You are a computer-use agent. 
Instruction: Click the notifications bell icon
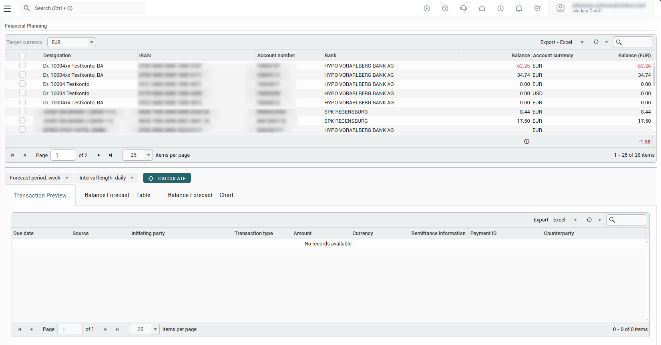[518, 8]
